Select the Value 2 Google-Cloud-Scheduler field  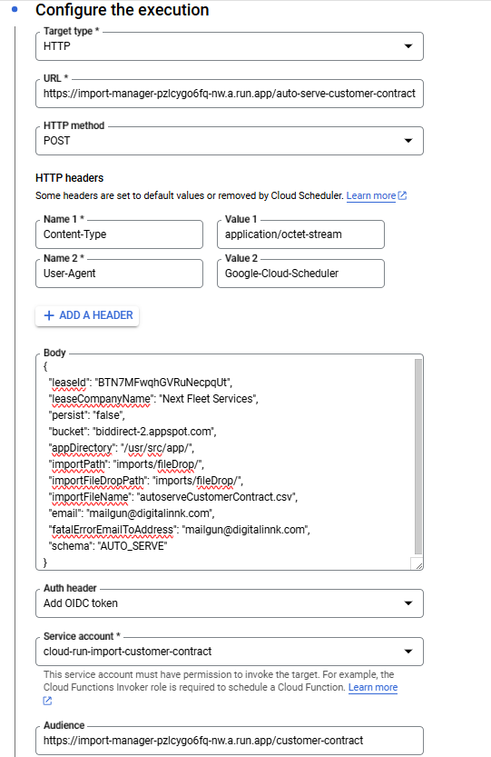point(300,274)
